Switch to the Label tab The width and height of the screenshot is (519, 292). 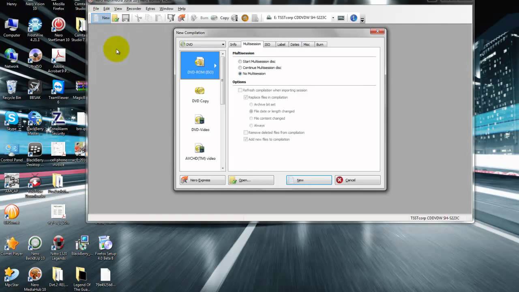pyautogui.click(x=281, y=44)
